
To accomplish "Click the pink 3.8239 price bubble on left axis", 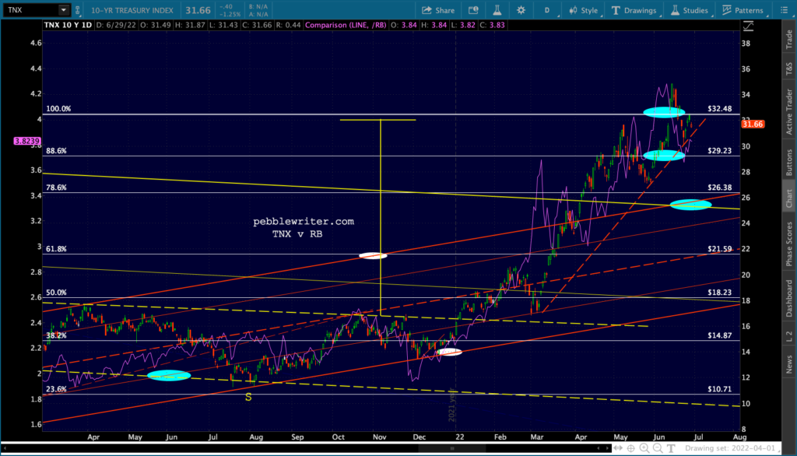I will tap(27, 141).
